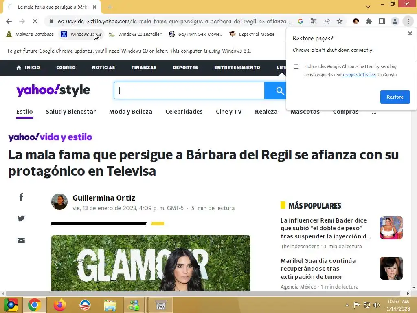This screenshot has width=417, height=313.
Task: Open Espectral McGee bookmark
Action: [x=252, y=34]
